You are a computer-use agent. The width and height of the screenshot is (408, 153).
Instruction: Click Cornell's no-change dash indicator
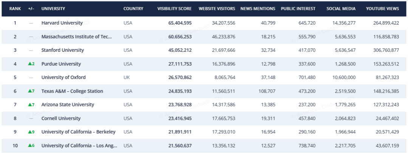[x=31, y=118]
